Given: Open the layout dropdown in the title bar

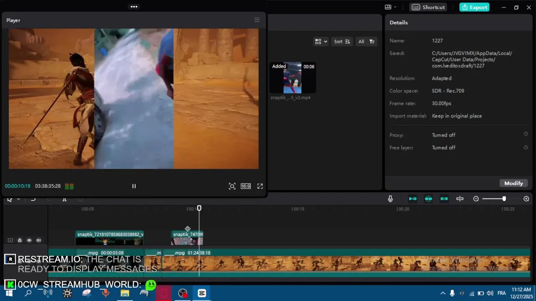Looking at the screenshot, I should click(x=391, y=7).
